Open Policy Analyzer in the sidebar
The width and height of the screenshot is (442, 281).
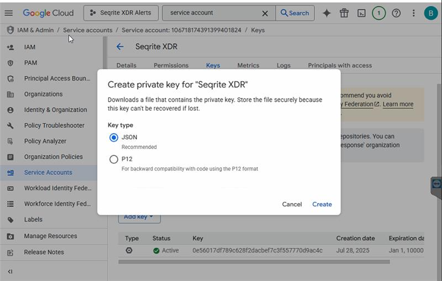pyautogui.click(x=45, y=141)
